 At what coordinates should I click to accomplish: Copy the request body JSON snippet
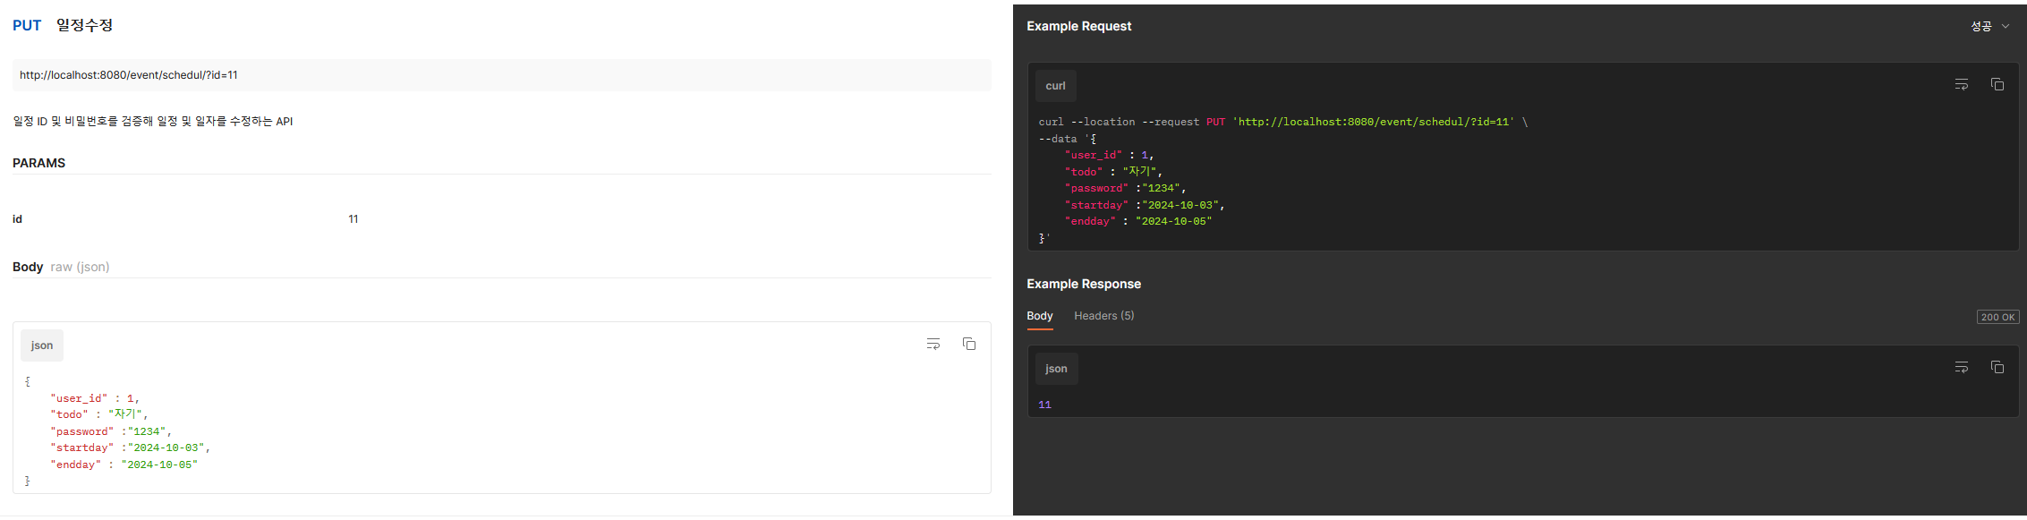(968, 344)
